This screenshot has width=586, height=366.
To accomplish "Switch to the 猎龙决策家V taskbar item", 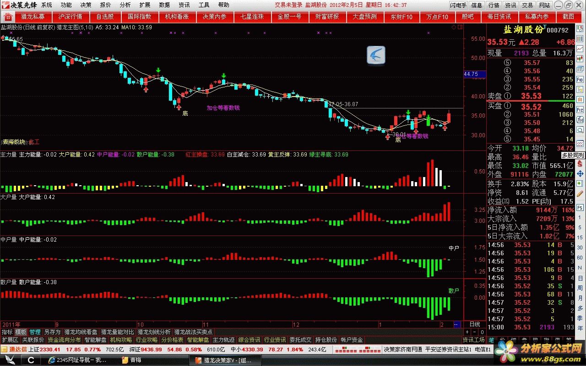I will (224, 360).
